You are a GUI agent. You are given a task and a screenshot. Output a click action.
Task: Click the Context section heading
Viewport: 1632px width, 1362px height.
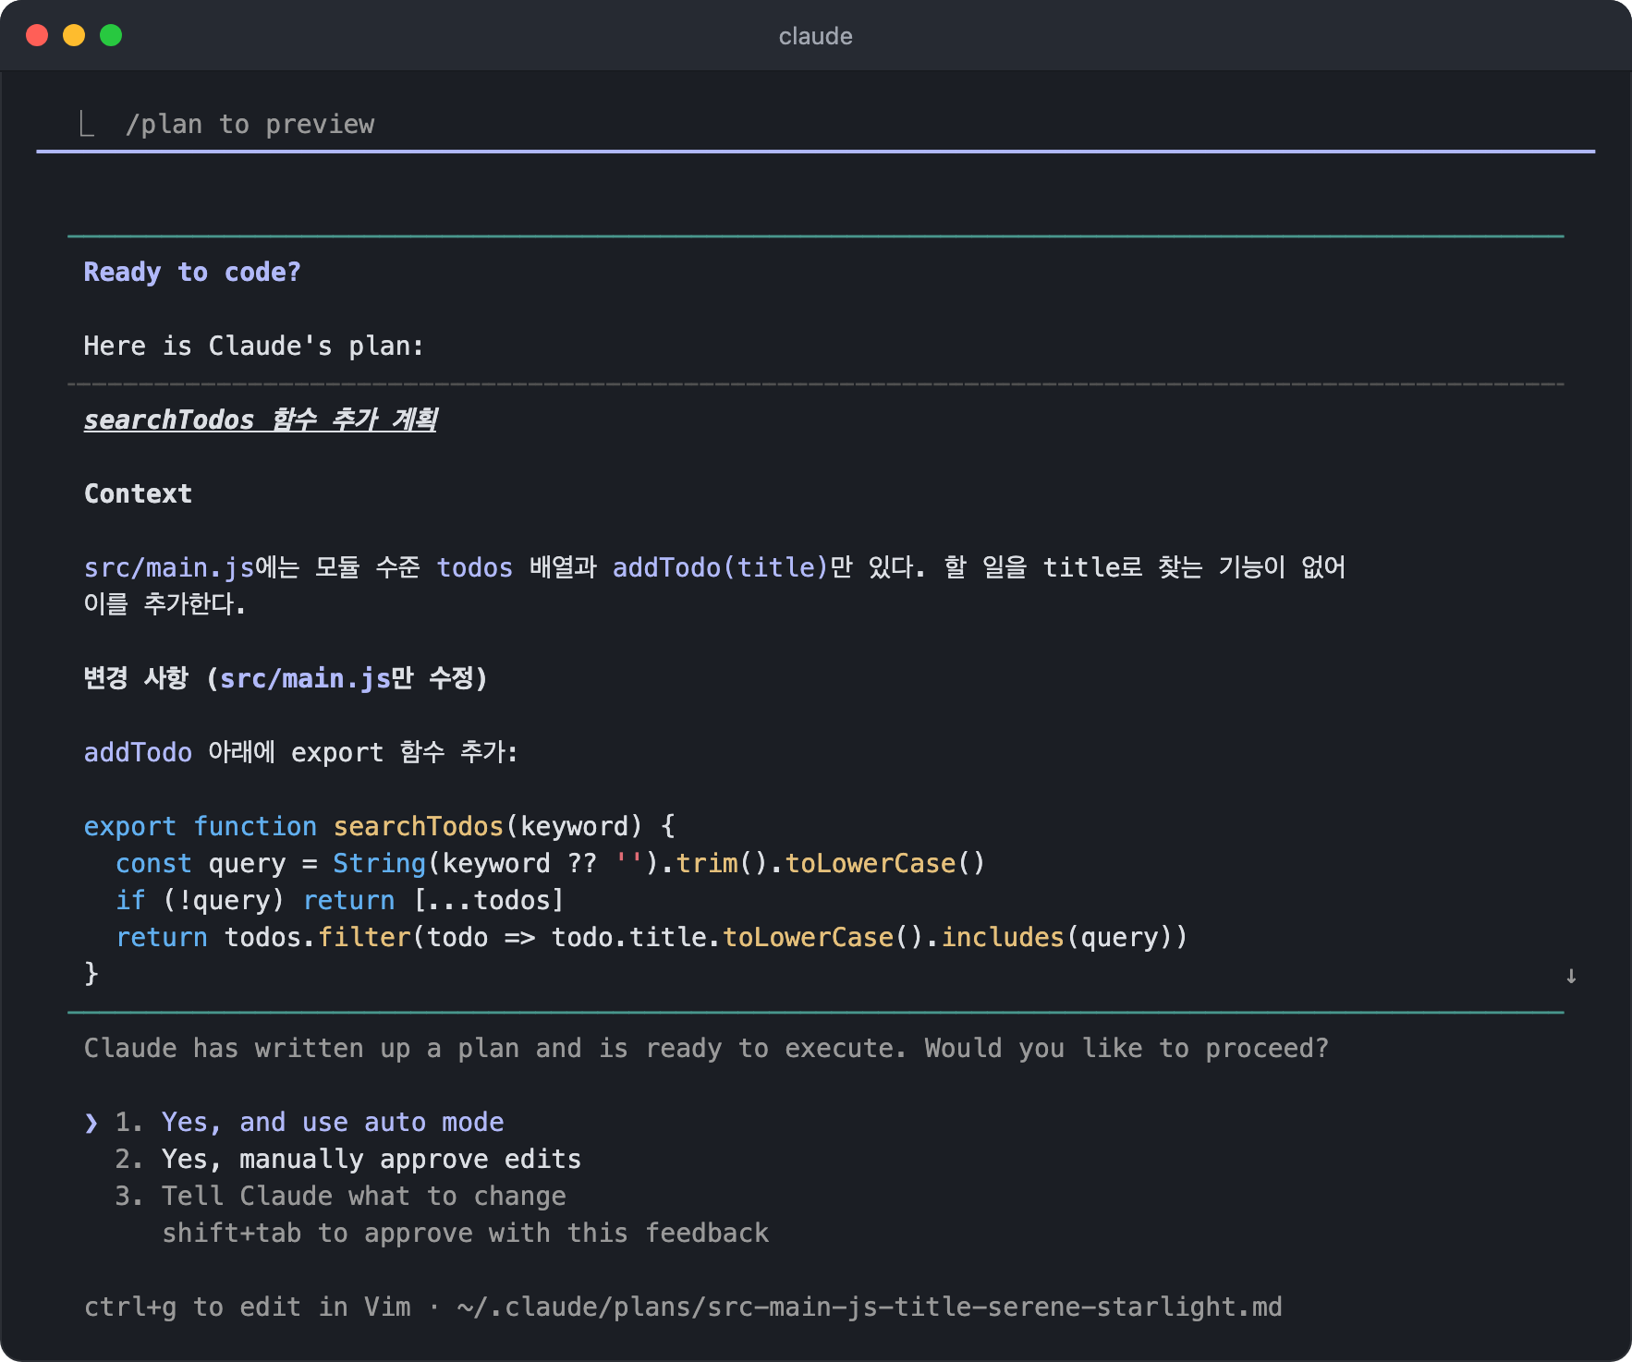[138, 493]
